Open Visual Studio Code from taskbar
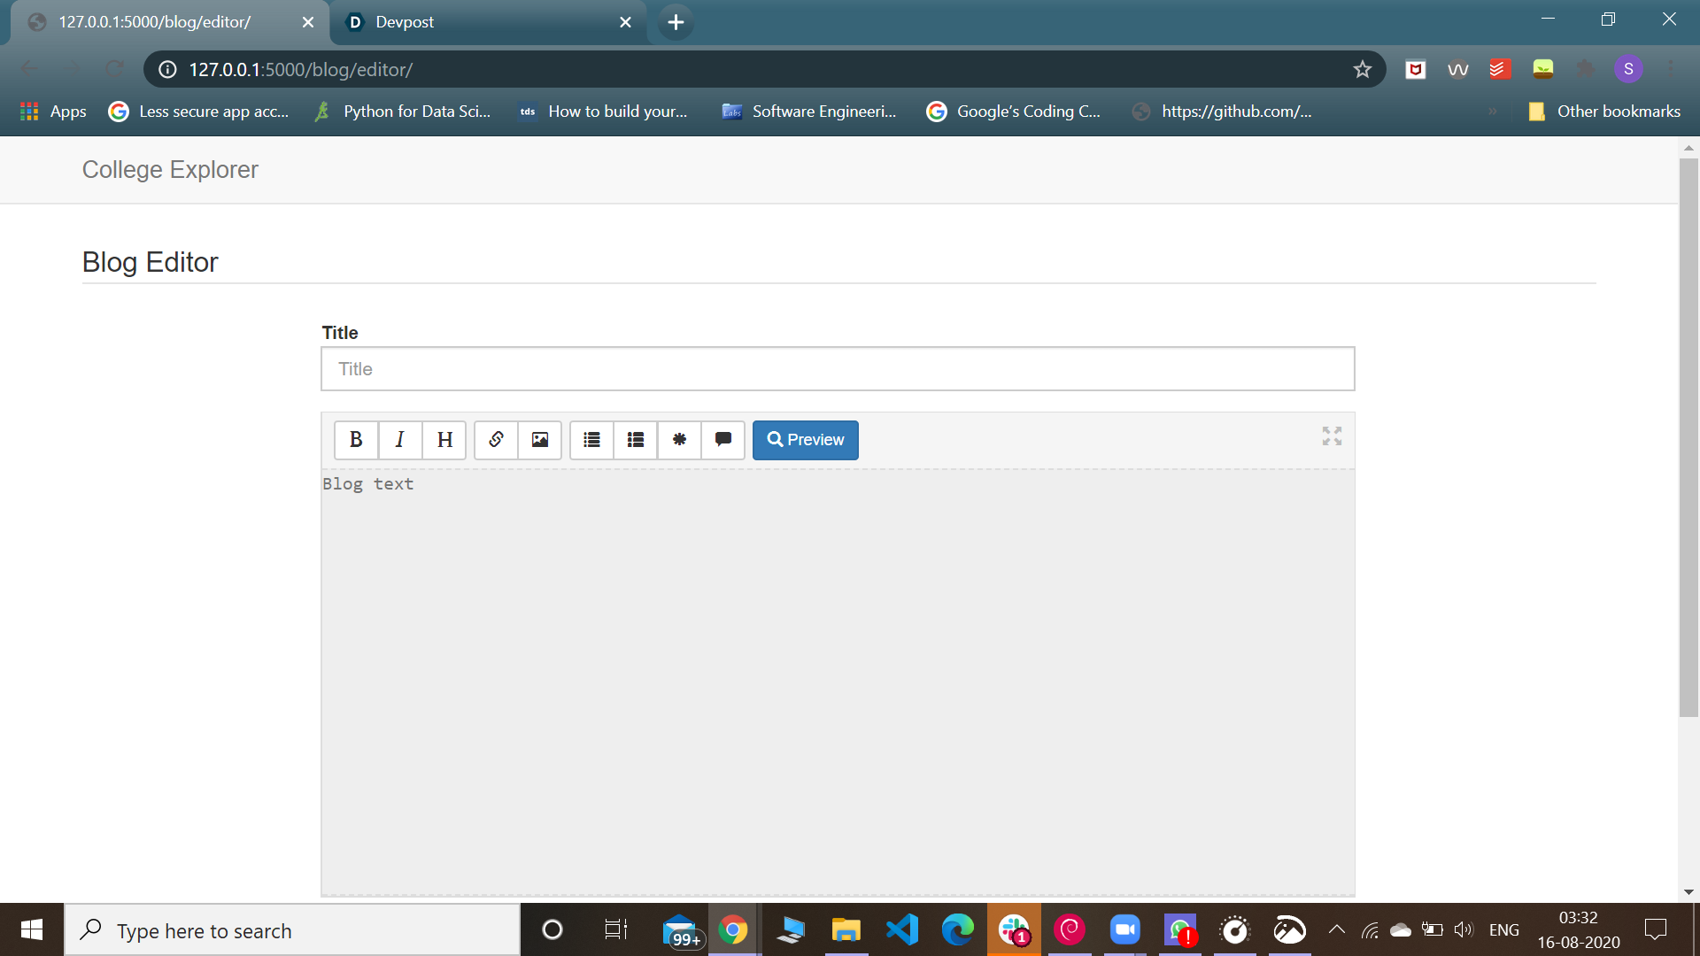Viewport: 1700px width, 956px height. (x=902, y=929)
